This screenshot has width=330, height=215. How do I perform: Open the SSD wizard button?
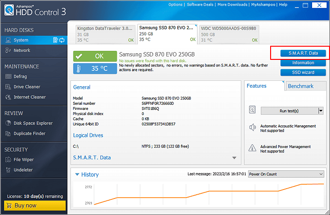tap(303, 72)
